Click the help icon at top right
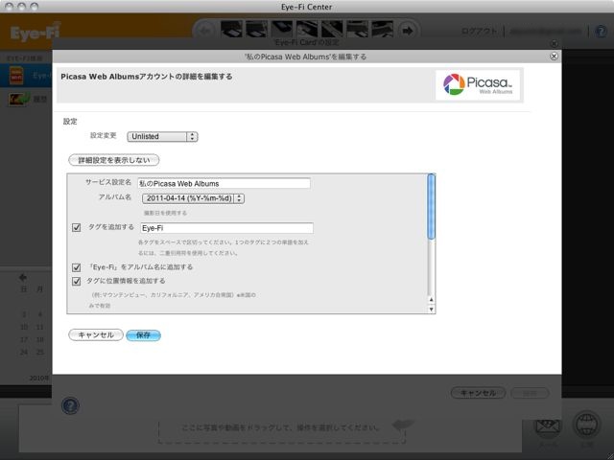 point(602,32)
